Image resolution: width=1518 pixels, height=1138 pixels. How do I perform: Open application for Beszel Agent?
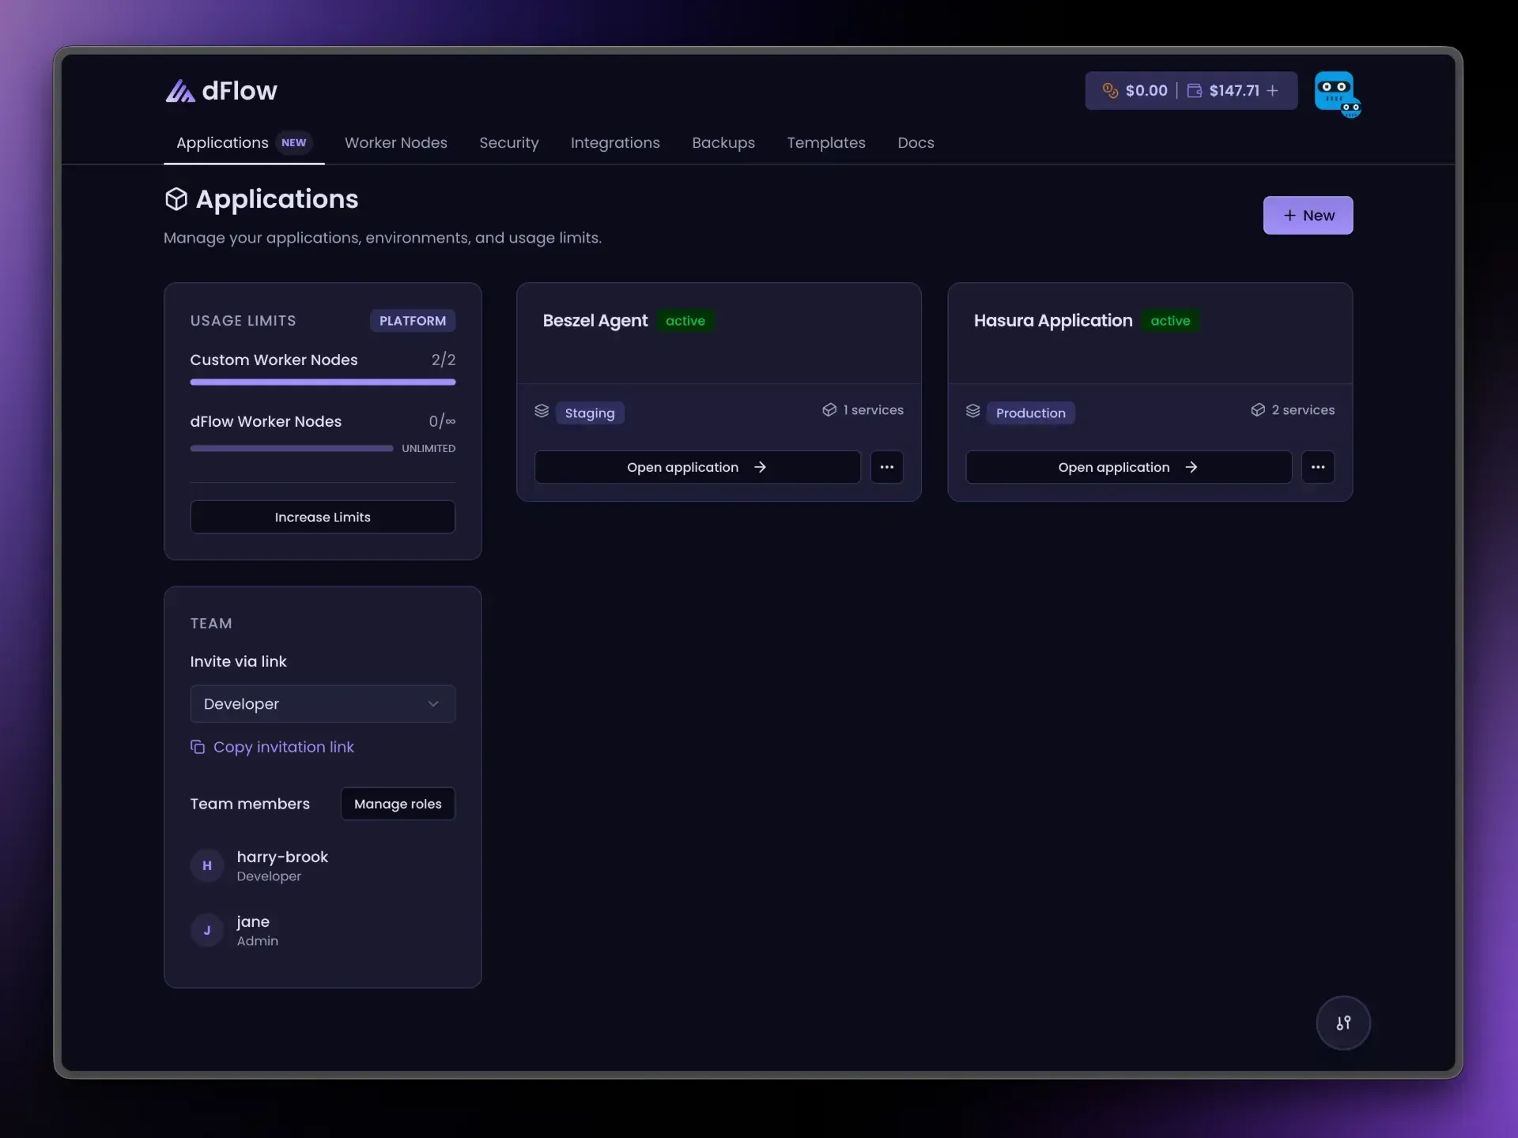pos(697,467)
